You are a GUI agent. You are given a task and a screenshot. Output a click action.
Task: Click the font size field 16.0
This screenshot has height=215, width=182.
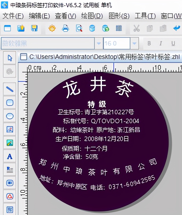117,43
